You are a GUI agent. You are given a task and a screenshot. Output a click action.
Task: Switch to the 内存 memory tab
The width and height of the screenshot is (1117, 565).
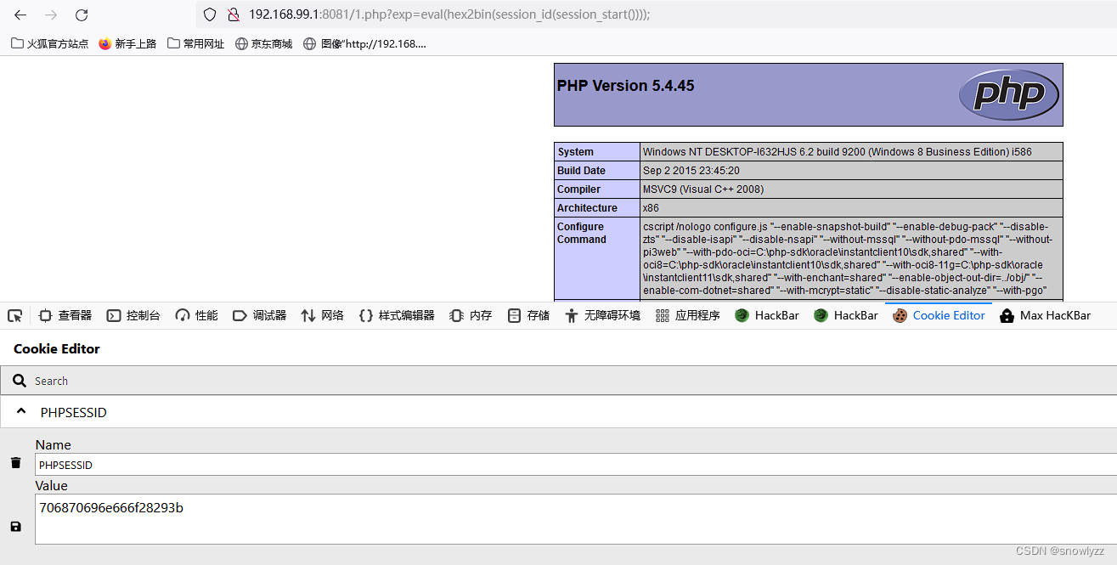[x=471, y=315]
